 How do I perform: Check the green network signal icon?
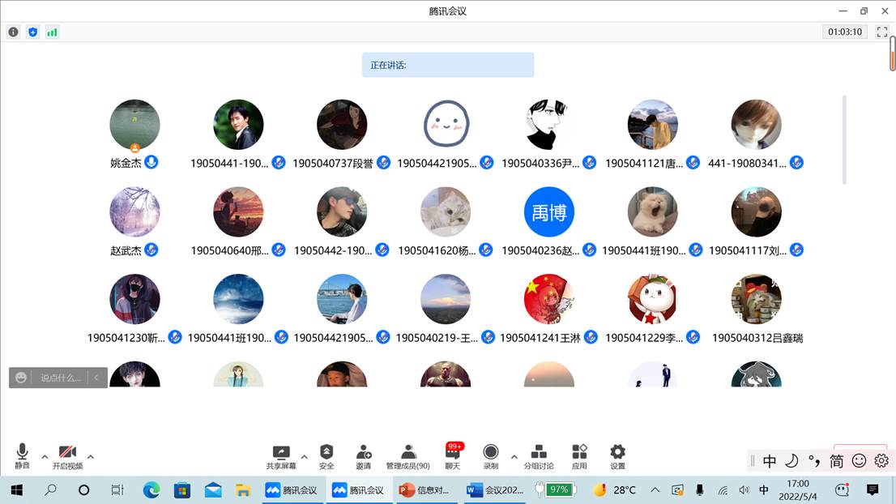click(x=52, y=32)
